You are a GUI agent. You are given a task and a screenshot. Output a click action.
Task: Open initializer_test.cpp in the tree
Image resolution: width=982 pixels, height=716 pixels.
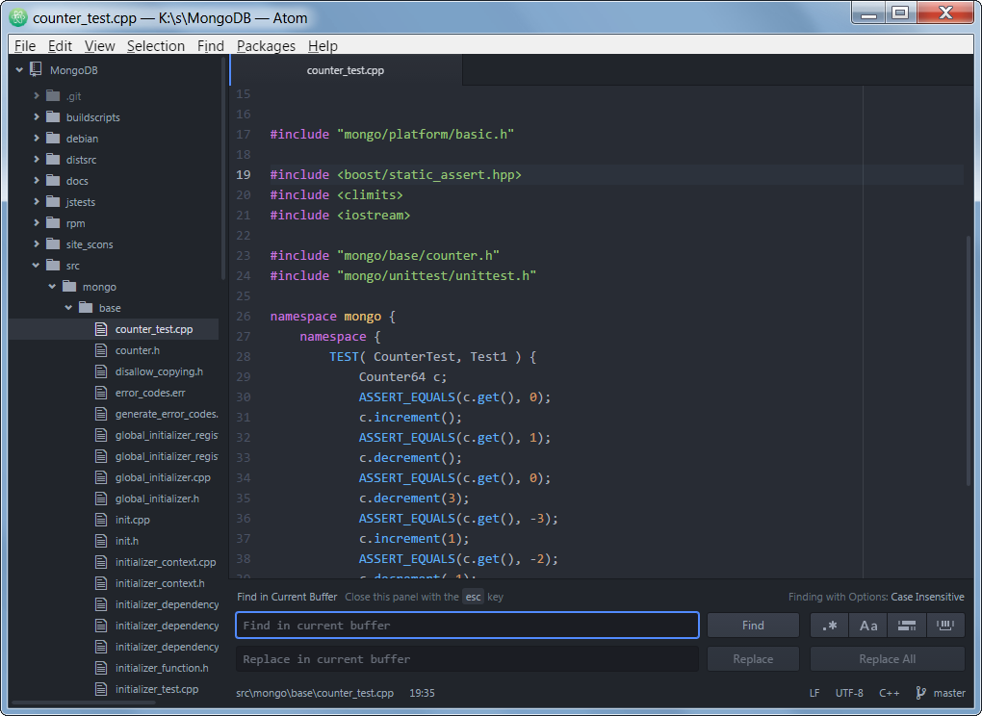157,689
